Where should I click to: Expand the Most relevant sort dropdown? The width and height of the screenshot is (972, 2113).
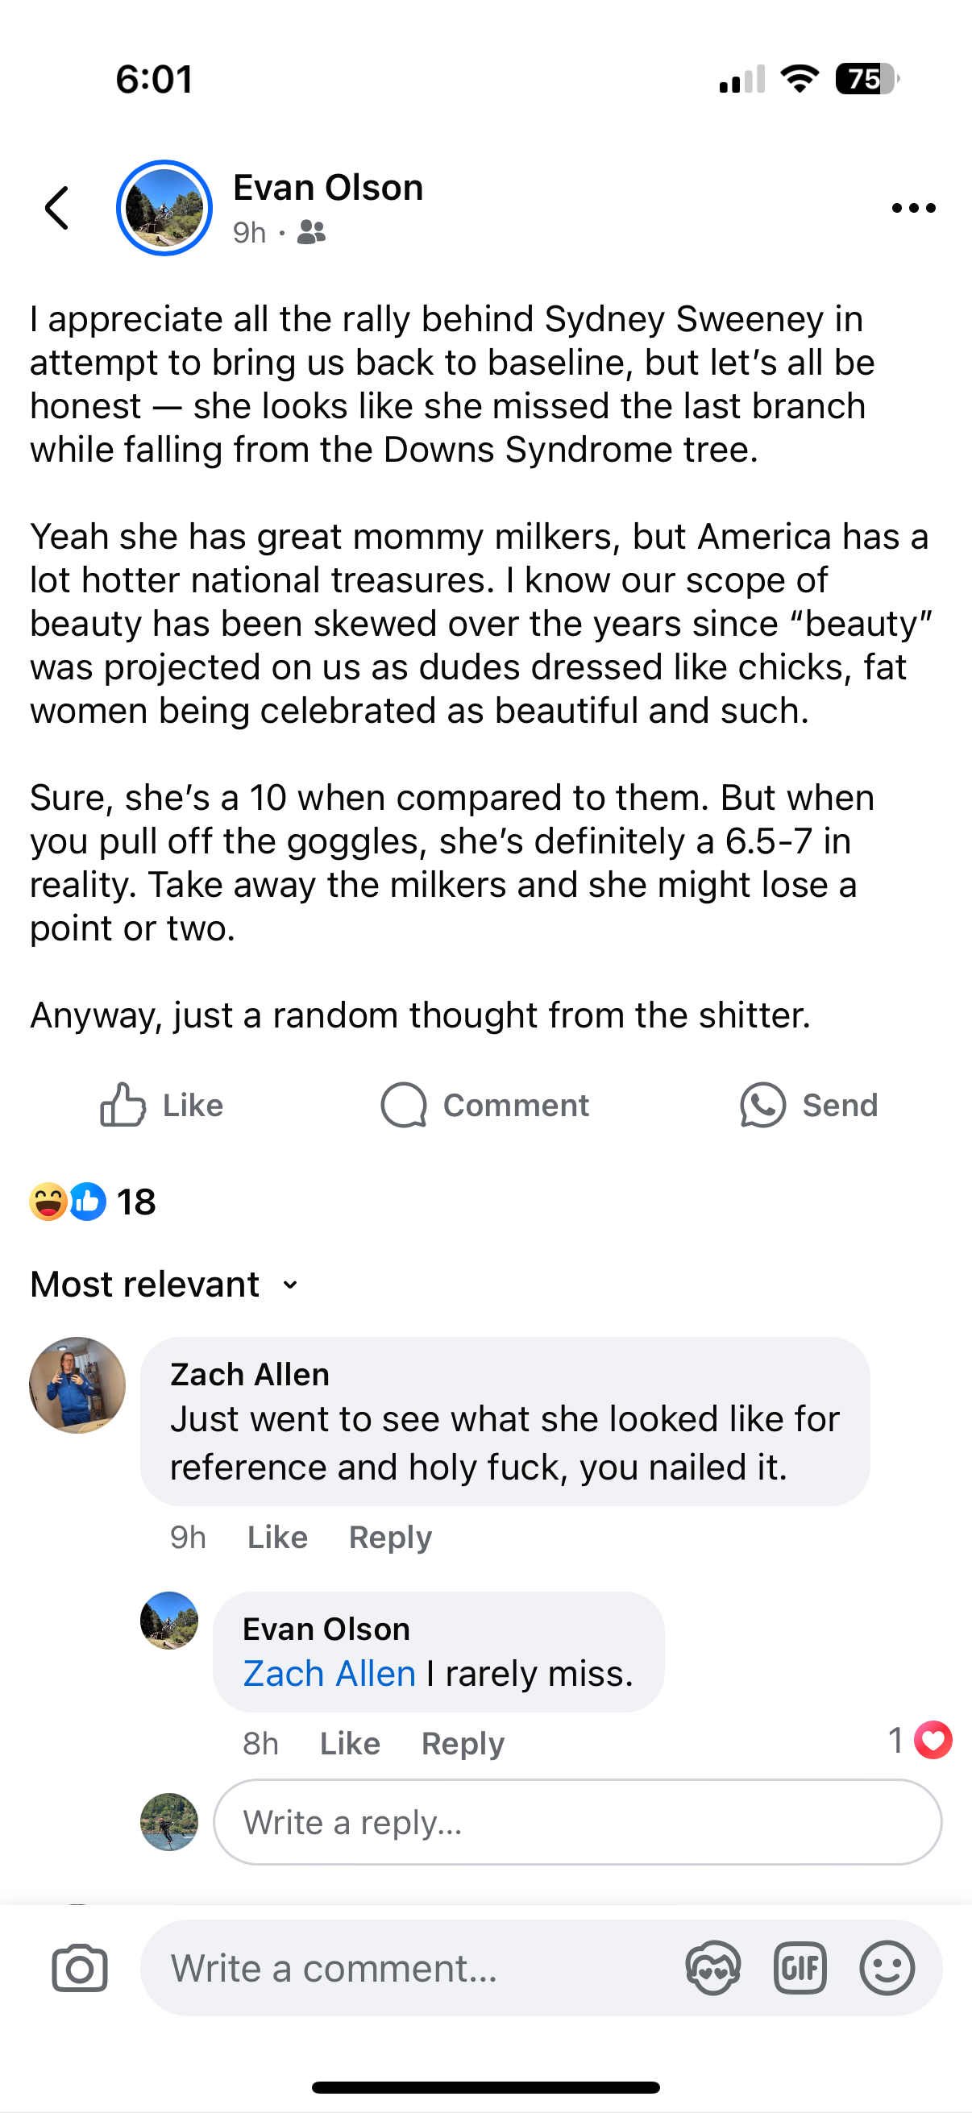click(x=165, y=1285)
